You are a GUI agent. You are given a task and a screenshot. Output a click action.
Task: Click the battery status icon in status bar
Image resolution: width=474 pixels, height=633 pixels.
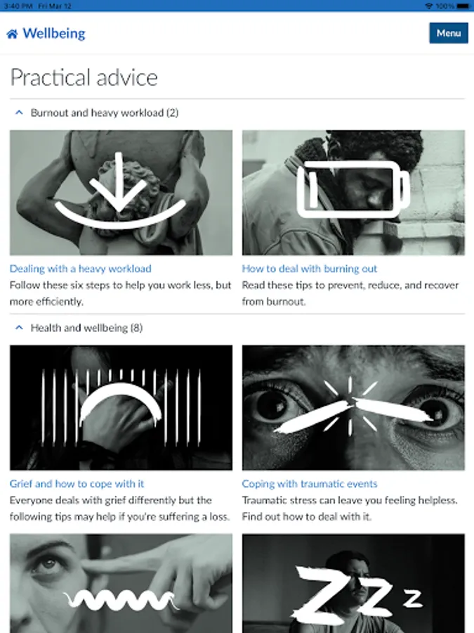463,6
